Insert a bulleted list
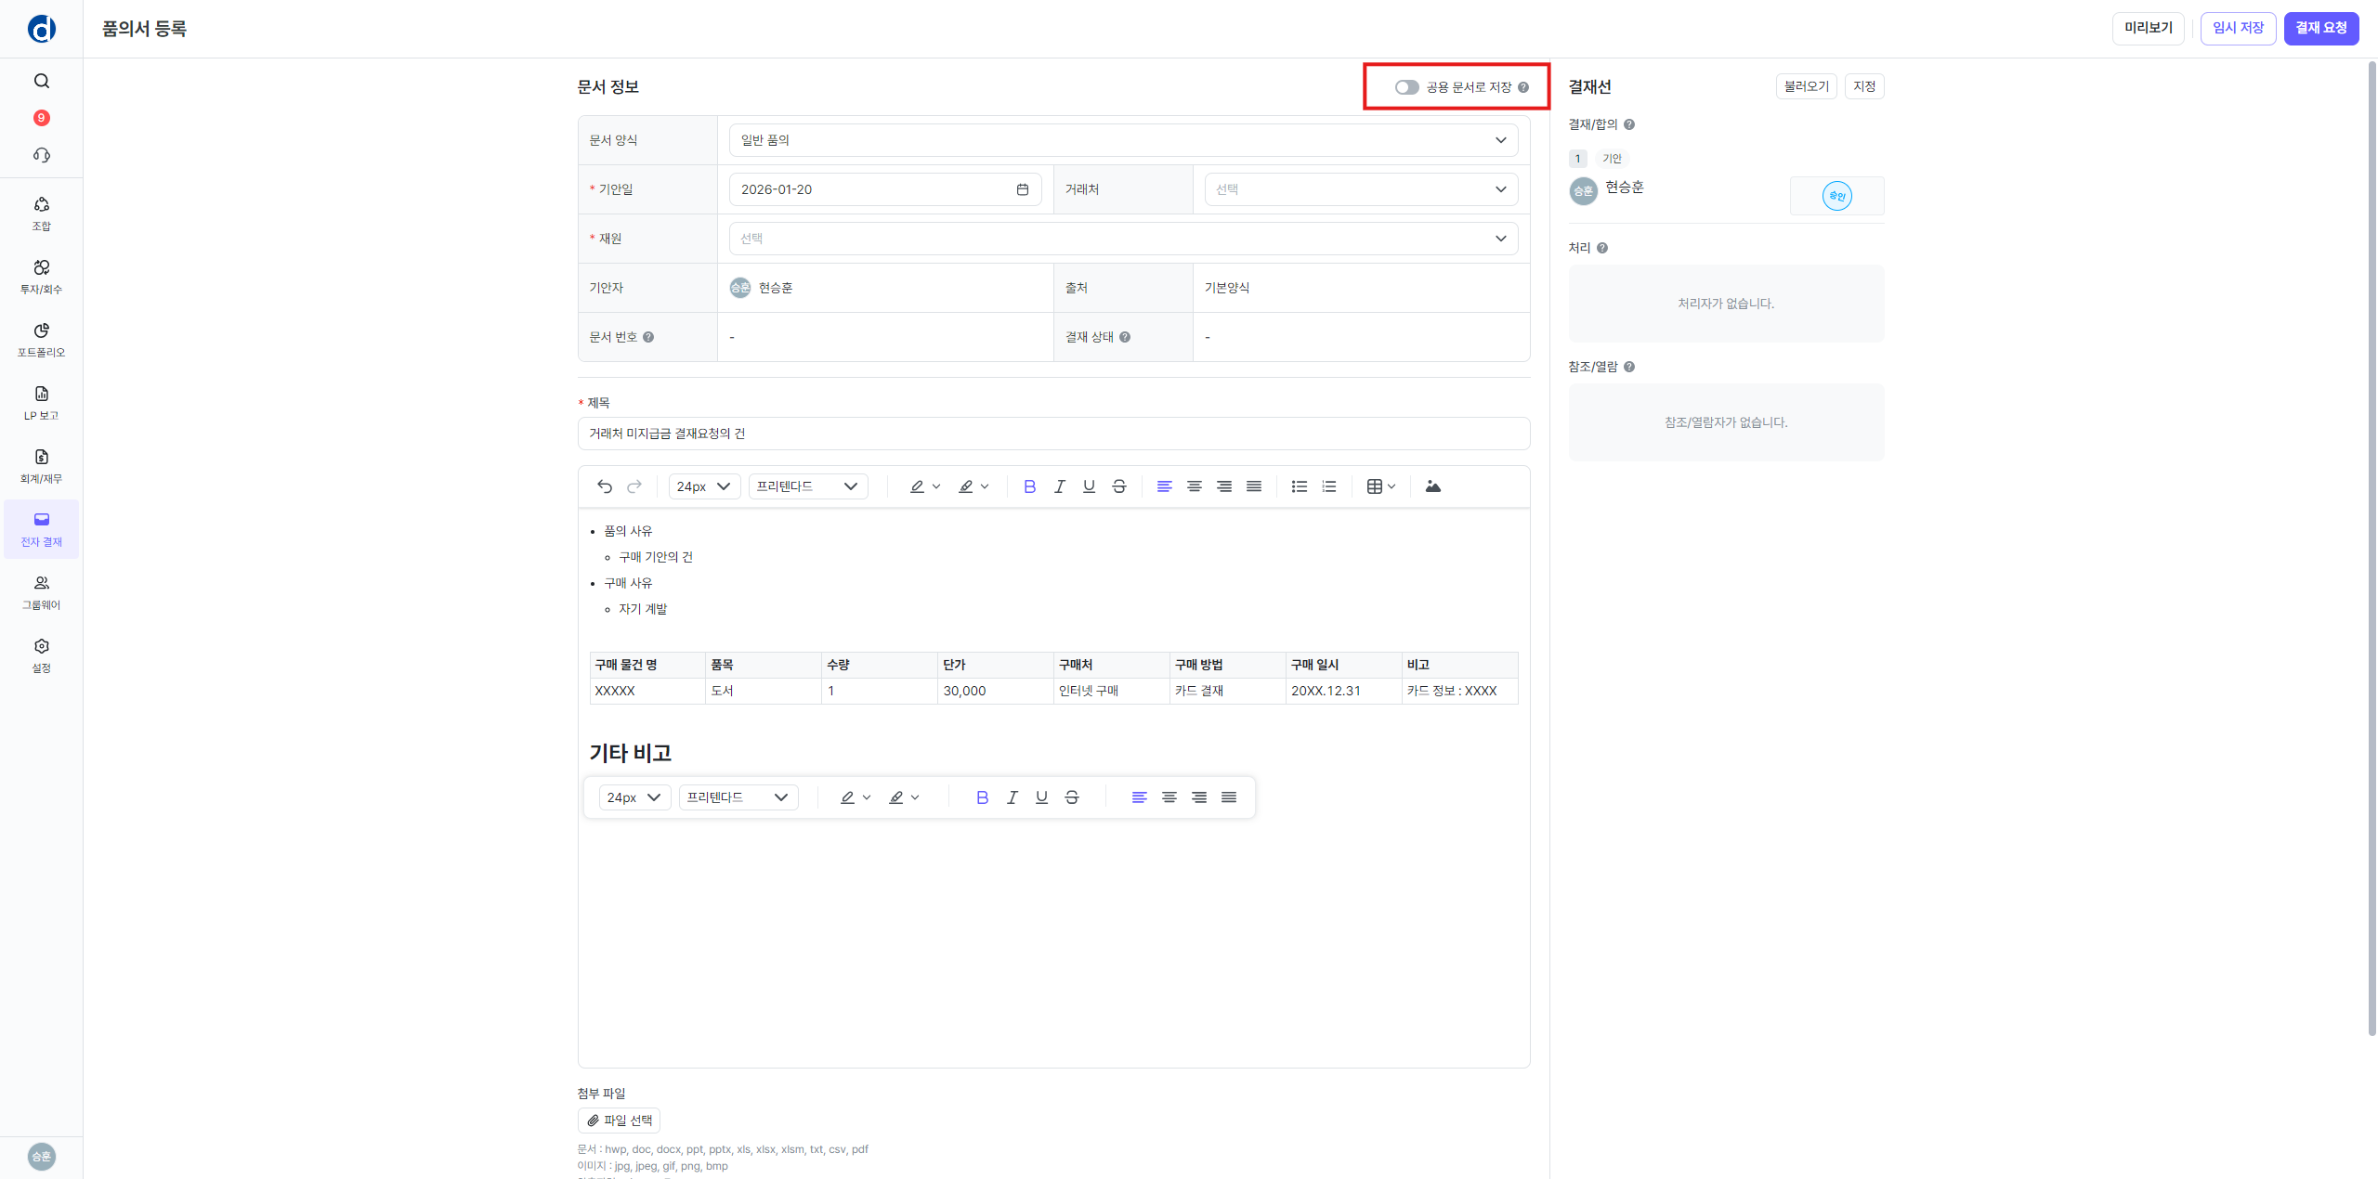The height and width of the screenshot is (1179, 2378). click(1300, 486)
